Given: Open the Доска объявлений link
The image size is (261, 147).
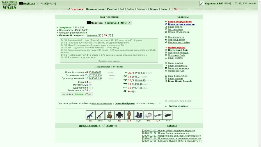Looking at the screenshot, I should tap(178, 32).
